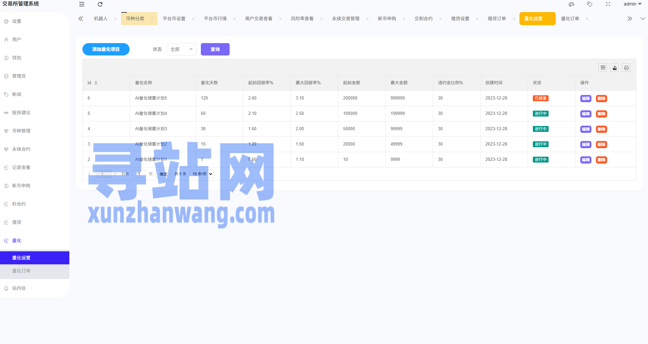This screenshot has width=648, height=344.
Task: Click the 查询 search button
Action: 215,49
